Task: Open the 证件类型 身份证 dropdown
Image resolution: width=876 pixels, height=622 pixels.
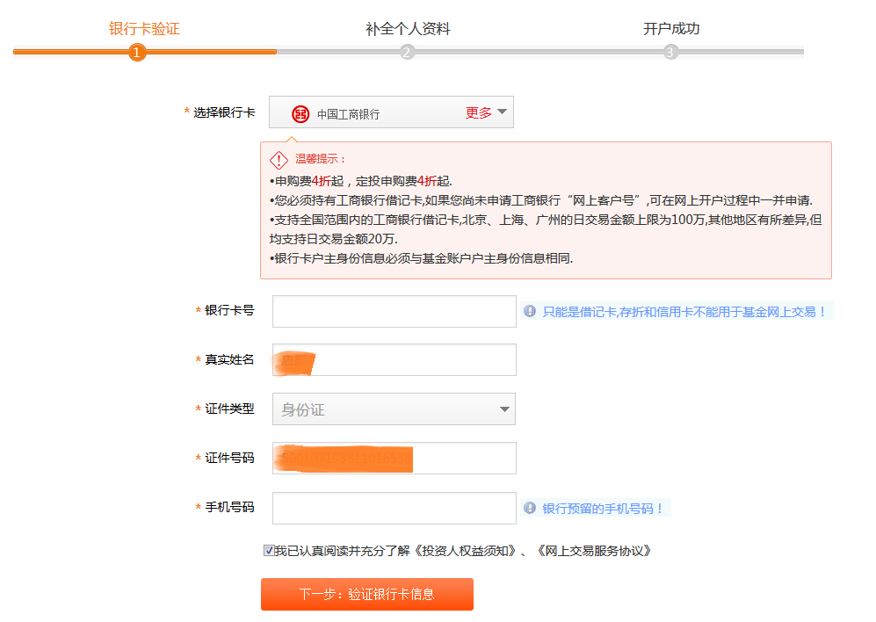Action: pyautogui.click(x=394, y=409)
